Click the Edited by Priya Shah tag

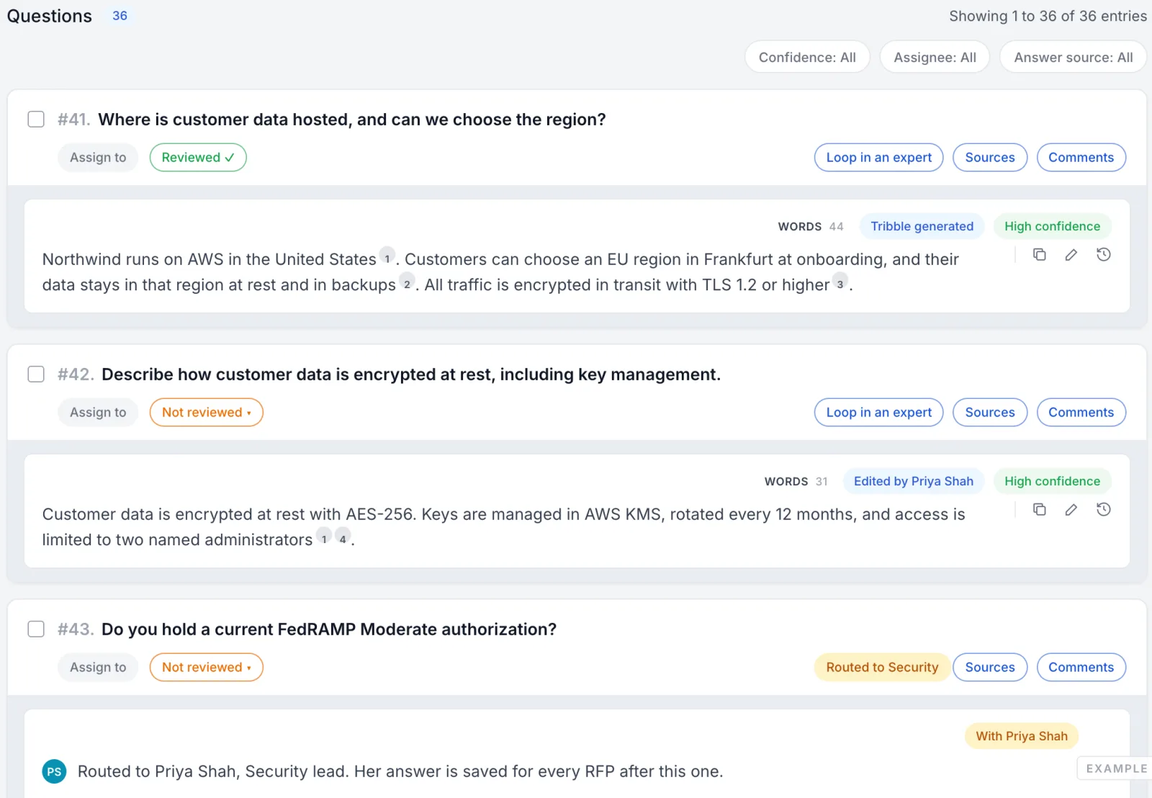point(913,481)
